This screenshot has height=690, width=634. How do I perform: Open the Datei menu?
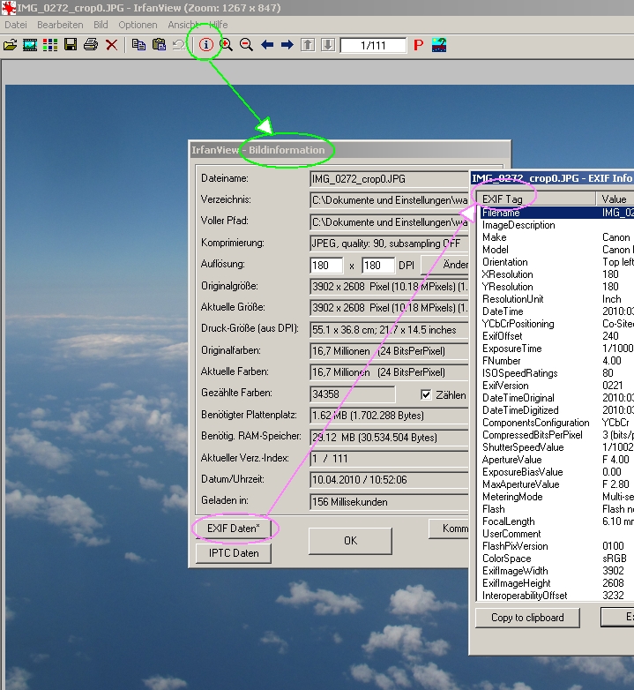click(16, 25)
